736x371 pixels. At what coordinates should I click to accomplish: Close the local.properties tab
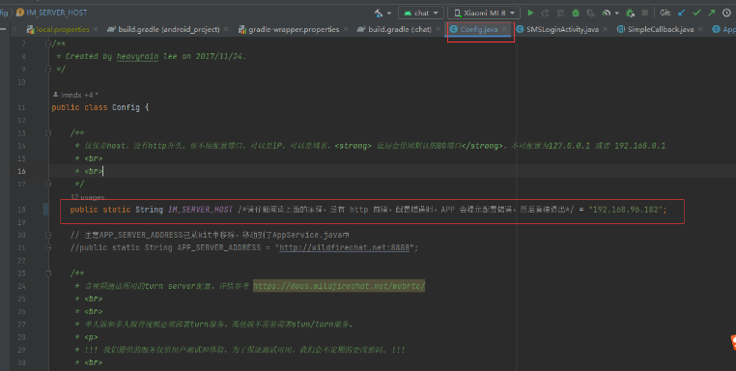96,29
